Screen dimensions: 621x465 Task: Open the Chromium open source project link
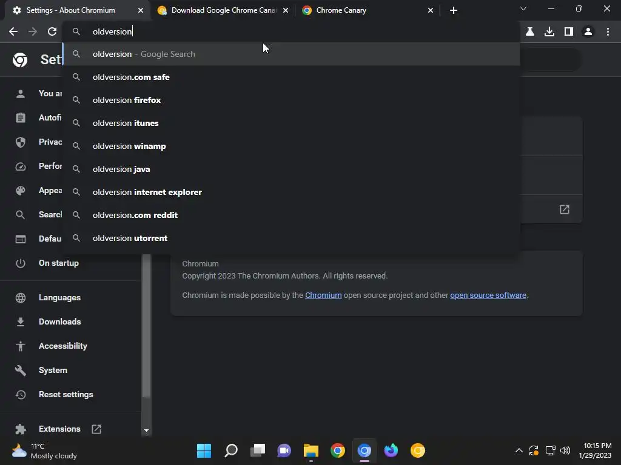pos(323,295)
